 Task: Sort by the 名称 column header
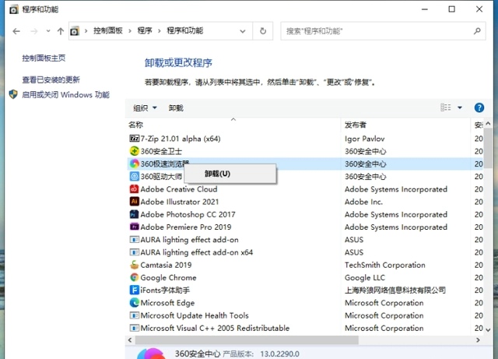pyautogui.click(x=233, y=125)
